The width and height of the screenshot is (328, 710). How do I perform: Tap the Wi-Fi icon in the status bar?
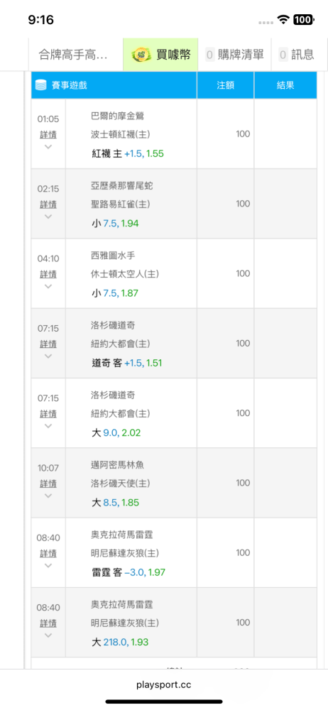pyautogui.click(x=284, y=19)
